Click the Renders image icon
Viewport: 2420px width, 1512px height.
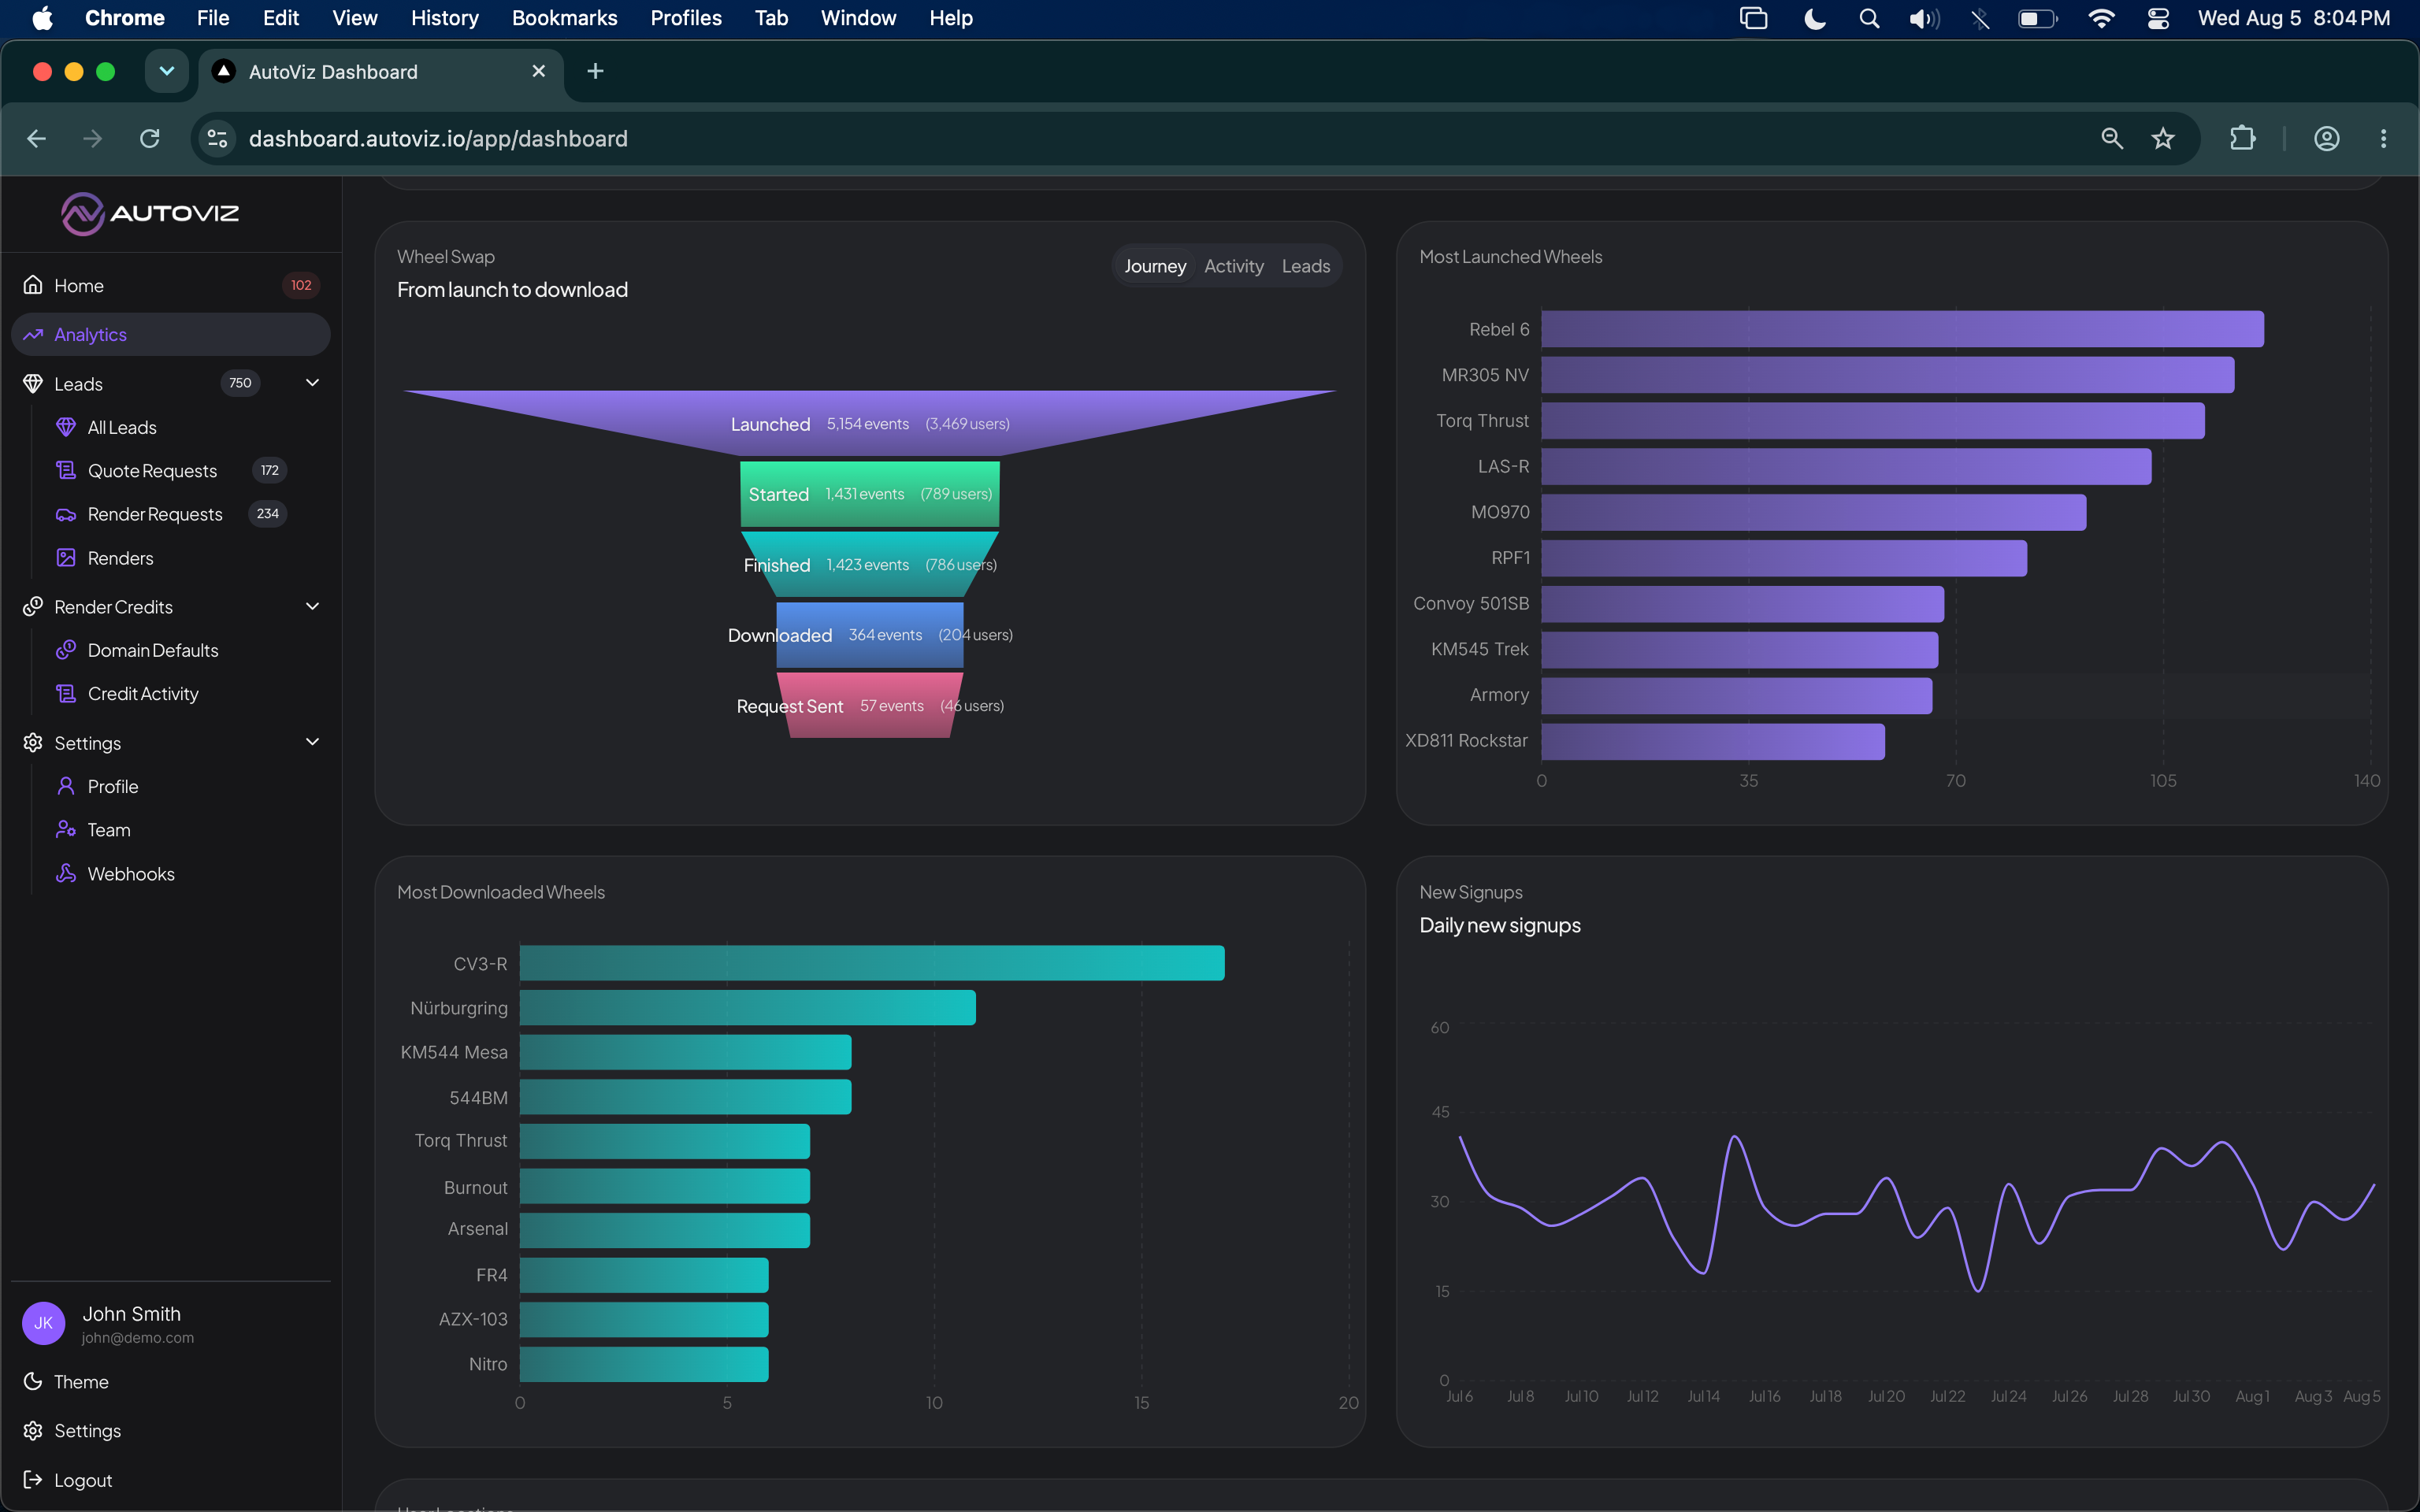tap(66, 557)
